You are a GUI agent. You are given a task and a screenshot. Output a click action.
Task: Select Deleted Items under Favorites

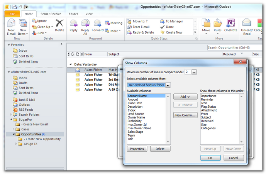(x=28, y=62)
